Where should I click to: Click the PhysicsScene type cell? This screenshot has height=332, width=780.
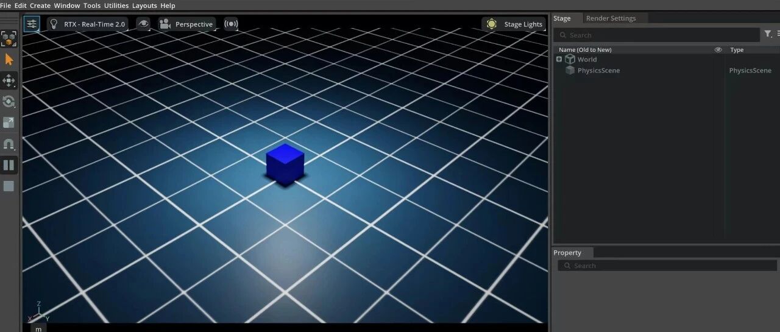coord(750,71)
